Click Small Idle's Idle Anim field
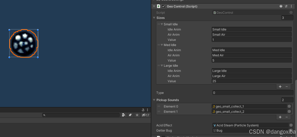 click(251, 29)
